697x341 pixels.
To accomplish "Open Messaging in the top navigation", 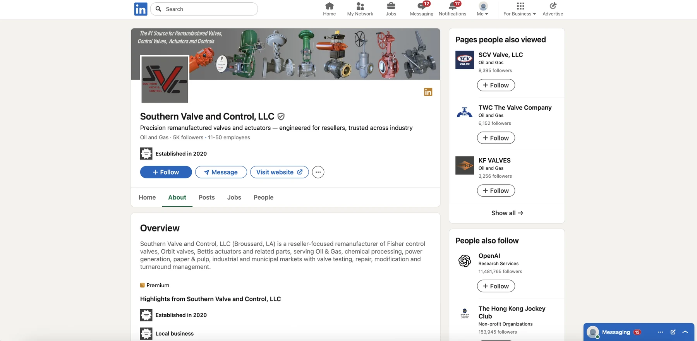I will pos(422,9).
